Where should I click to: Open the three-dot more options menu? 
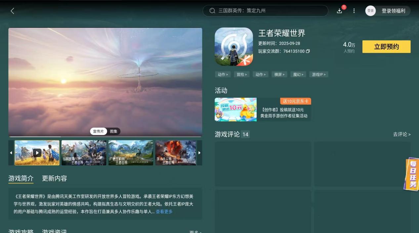(x=354, y=11)
